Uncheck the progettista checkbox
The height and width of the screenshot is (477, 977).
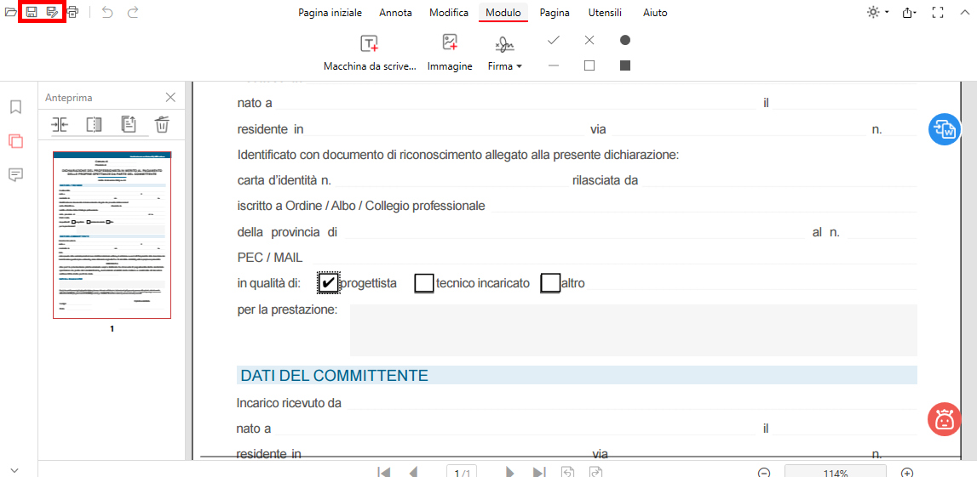329,283
